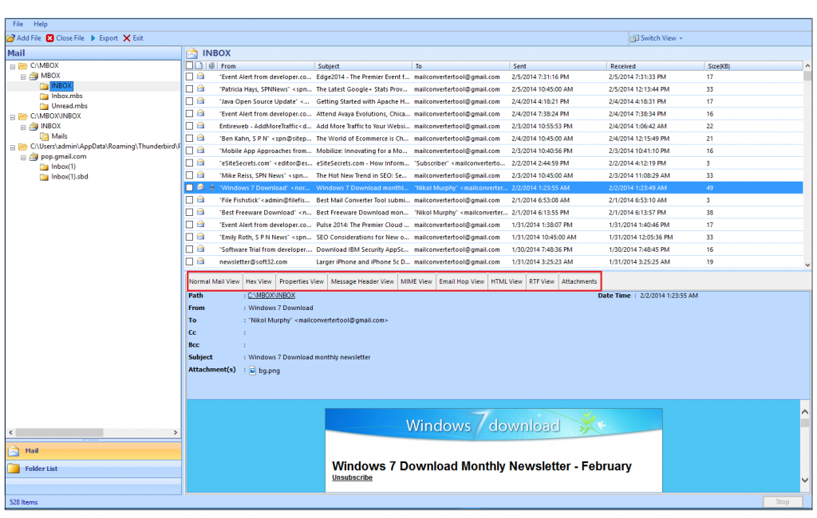Check the Emily Roth SPN News checkbox
This screenshot has width=817, height=518.
[x=190, y=237]
